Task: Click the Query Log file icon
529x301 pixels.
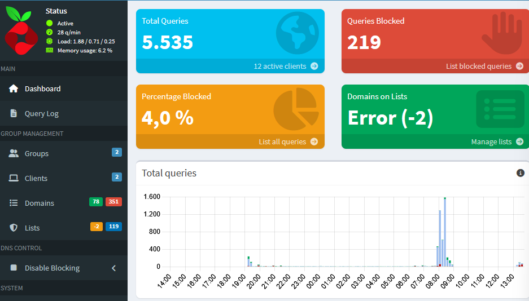Action: 14,114
